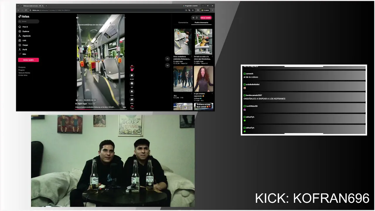The height and width of the screenshot is (211, 375).
Task: Open the video's three-dot options menu
Action: 124,18
